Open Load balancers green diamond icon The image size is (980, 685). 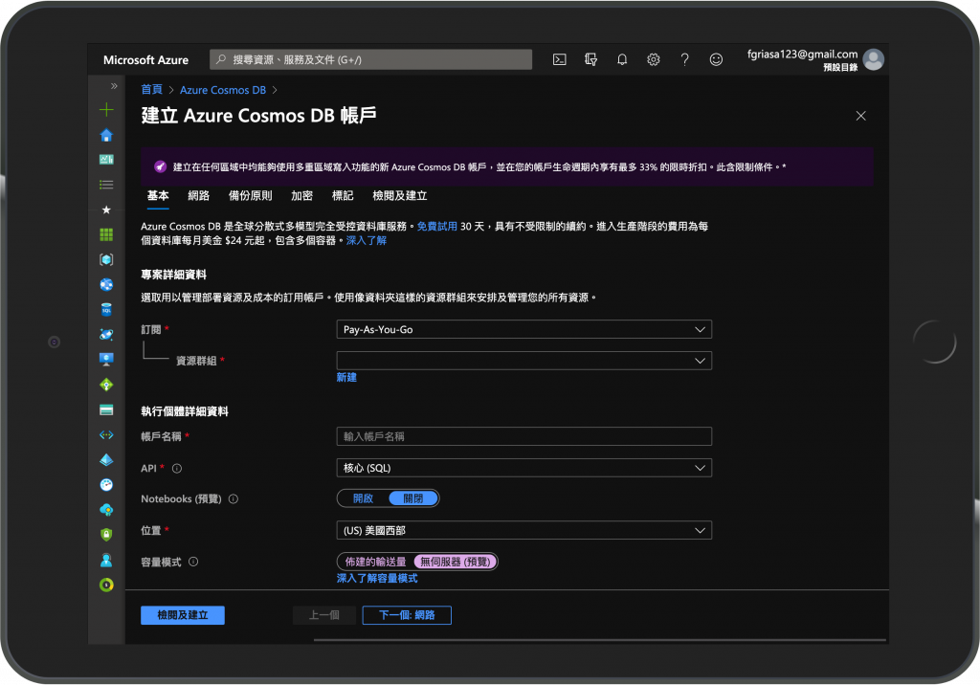106,385
